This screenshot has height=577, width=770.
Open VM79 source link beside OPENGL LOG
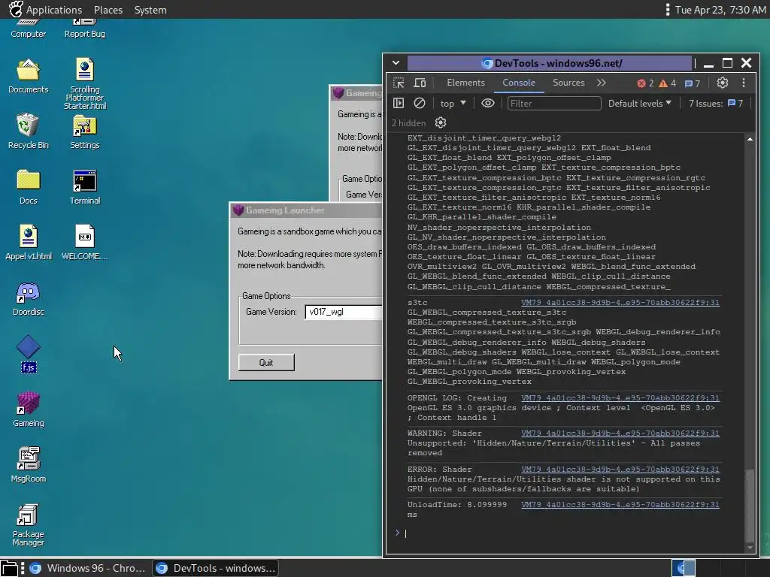tap(620, 398)
